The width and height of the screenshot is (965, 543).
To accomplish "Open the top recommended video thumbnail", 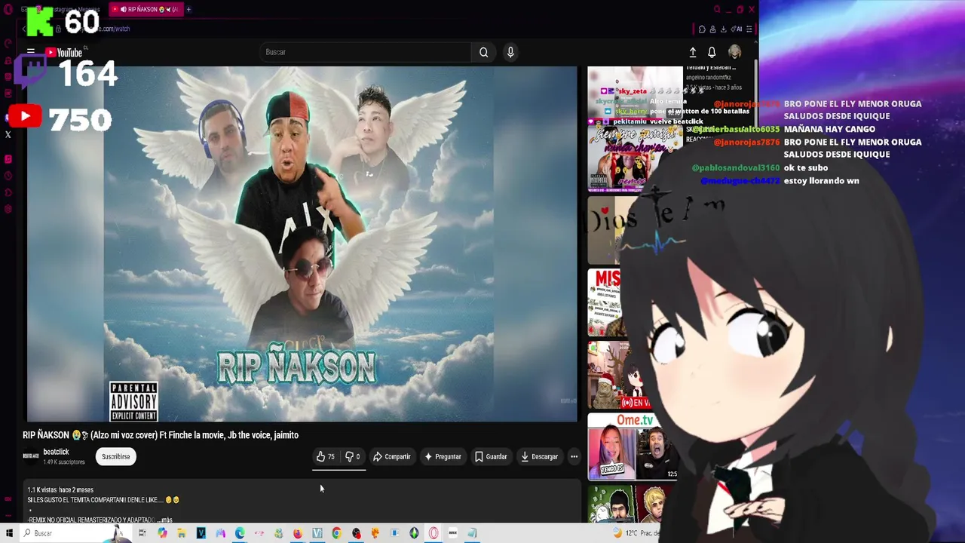I will click(x=635, y=92).
